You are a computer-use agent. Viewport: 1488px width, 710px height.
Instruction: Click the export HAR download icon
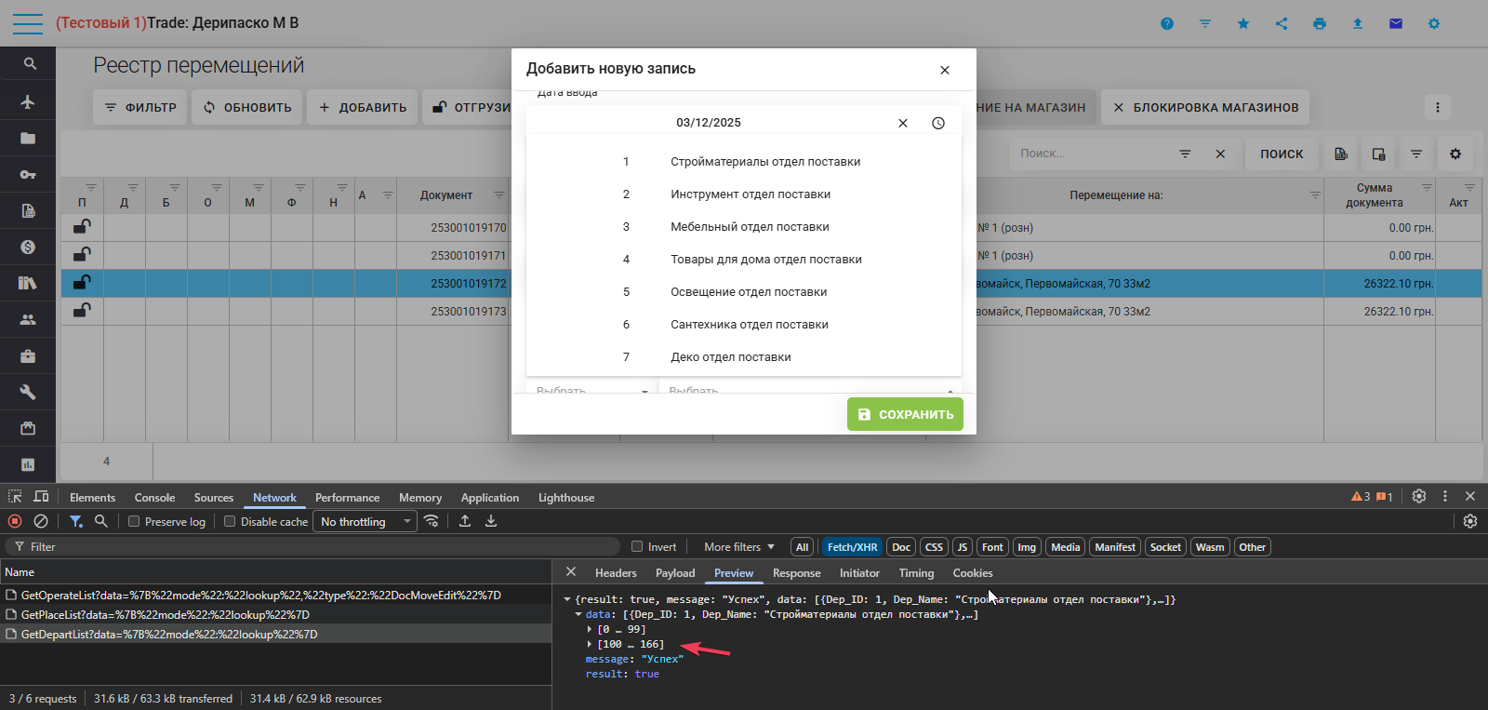[x=491, y=521]
